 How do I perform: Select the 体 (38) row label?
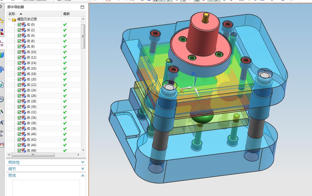(31, 129)
